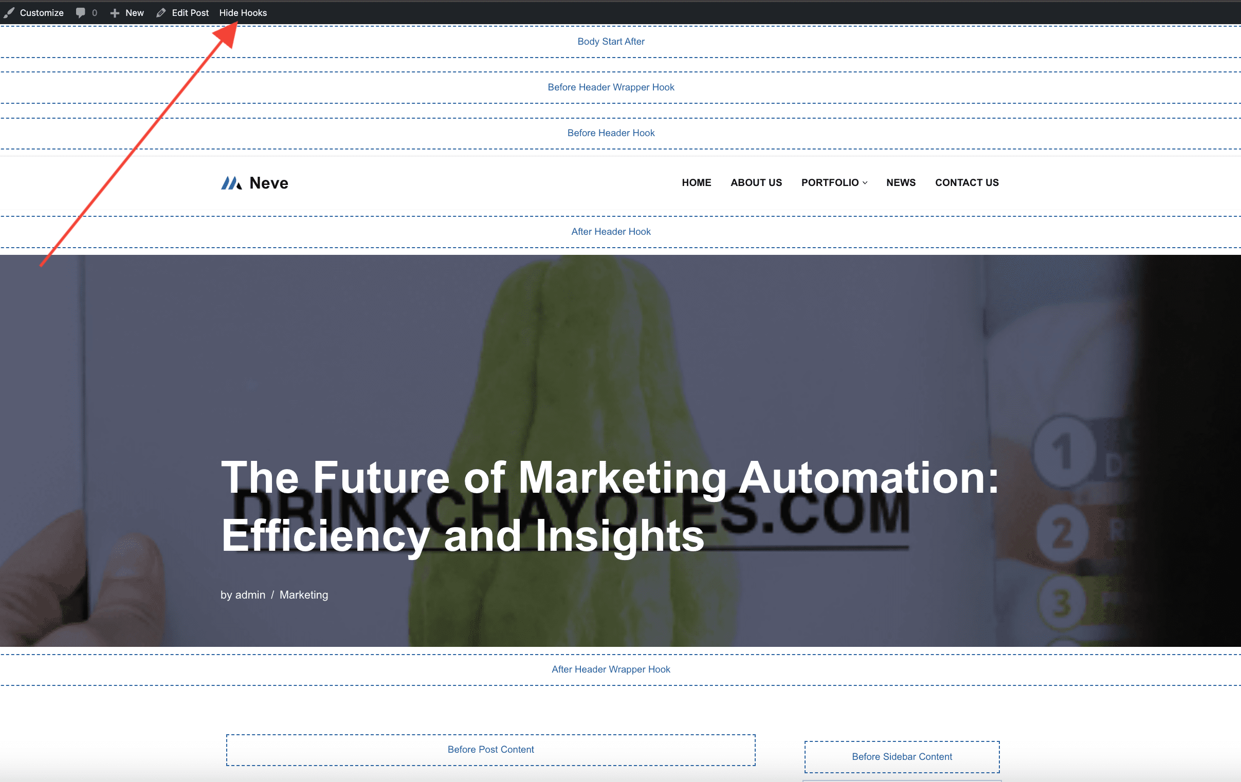Select the Before Post Content hook box
Viewport: 1241px width, 782px height.
click(x=490, y=749)
